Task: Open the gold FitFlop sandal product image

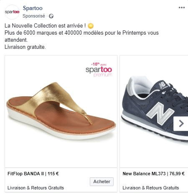Action: (61, 111)
